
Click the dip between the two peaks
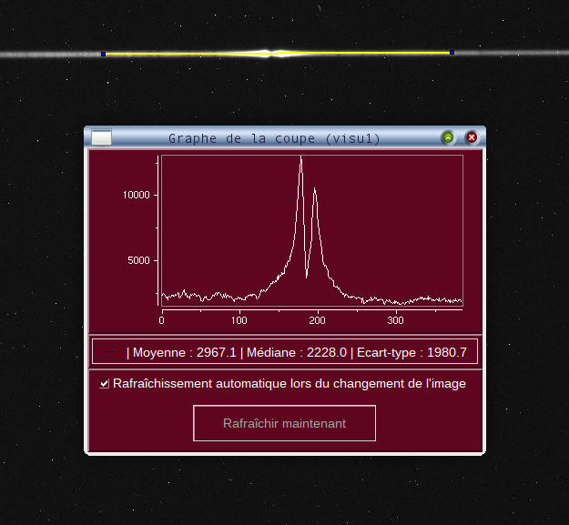(308, 276)
